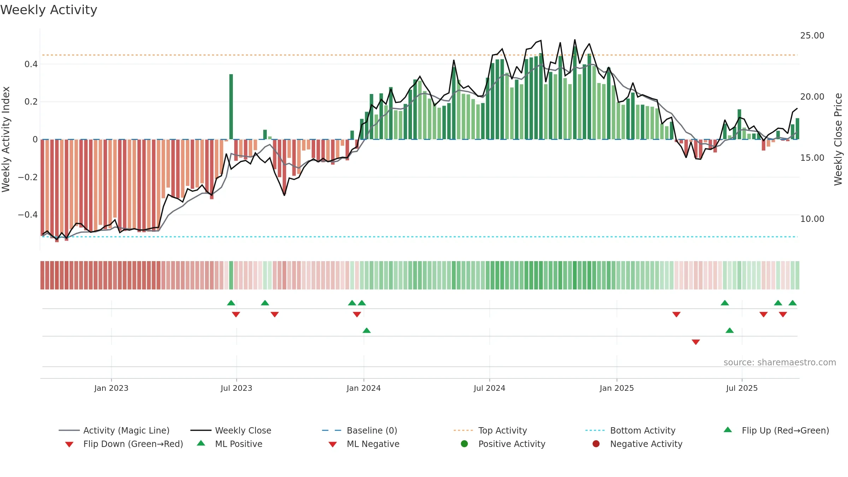Click the Weekly Activity chart title
848x477 pixels.
[x=49, y=10]
